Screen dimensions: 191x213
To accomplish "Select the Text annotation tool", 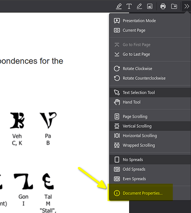I will pos(129,6).
